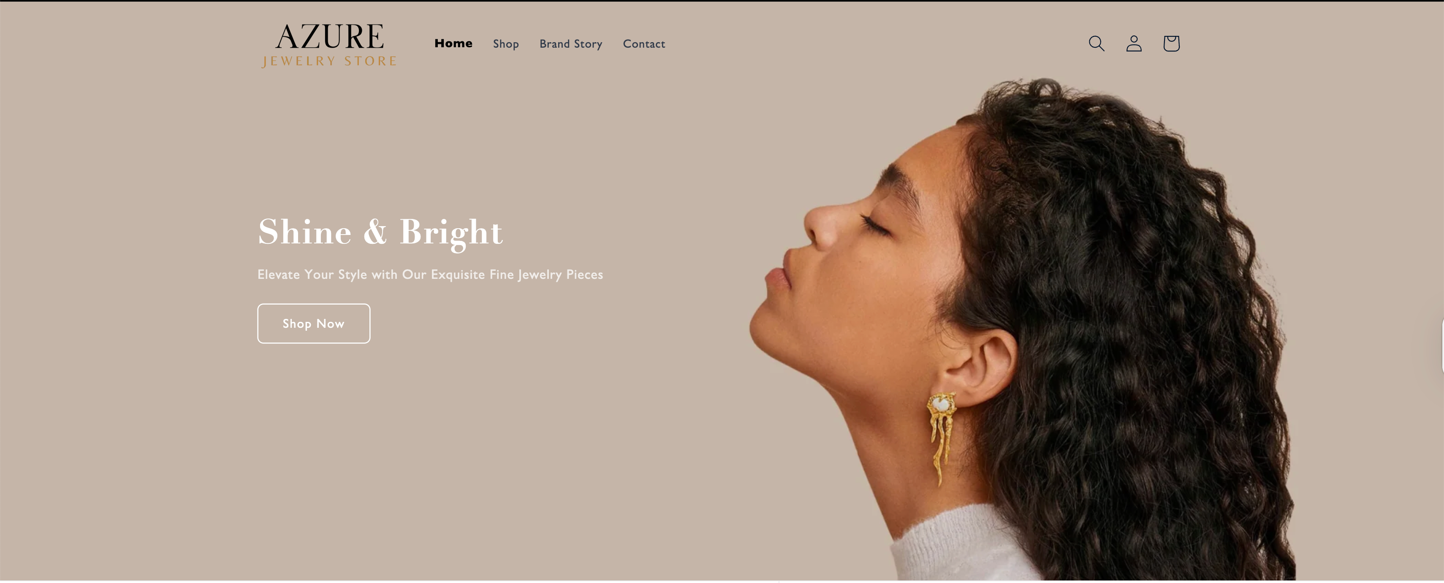Image resolution: width=1444 pixels, height=583 pixels.
Task: Open the account profile icon
Action: (x=1133, y=44)
